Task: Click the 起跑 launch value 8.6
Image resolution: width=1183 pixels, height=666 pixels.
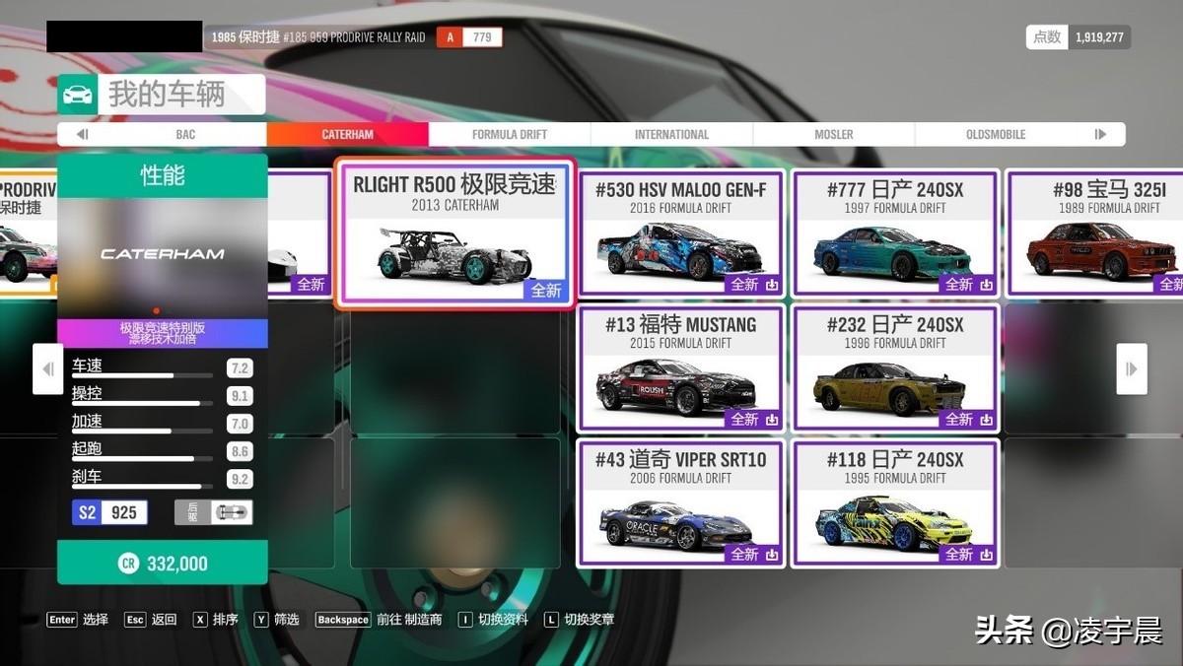Action: 240,451
